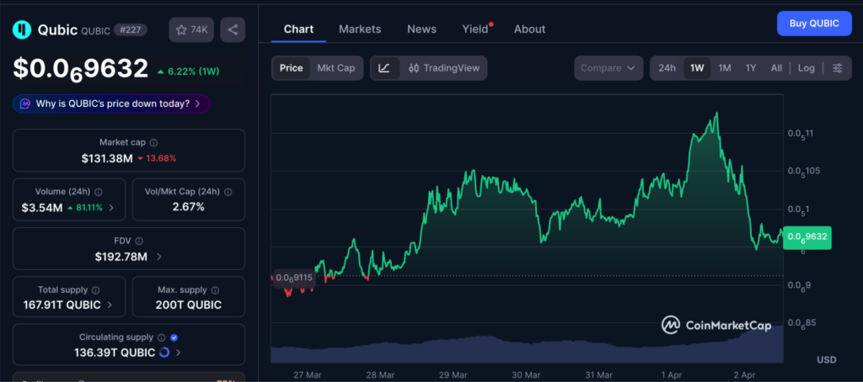Expand Total supply details chevron
The width and height of the screenshot is (863, 382).
pyautogui.click(x=110, y=305)
